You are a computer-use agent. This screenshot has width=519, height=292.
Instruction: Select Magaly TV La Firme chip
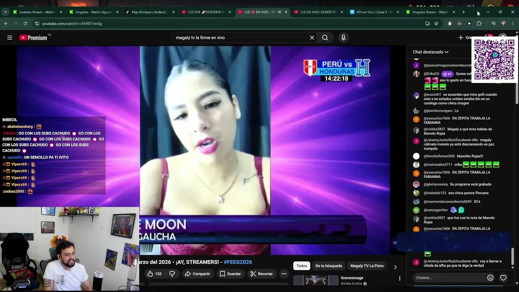click(x=367, y=266)
